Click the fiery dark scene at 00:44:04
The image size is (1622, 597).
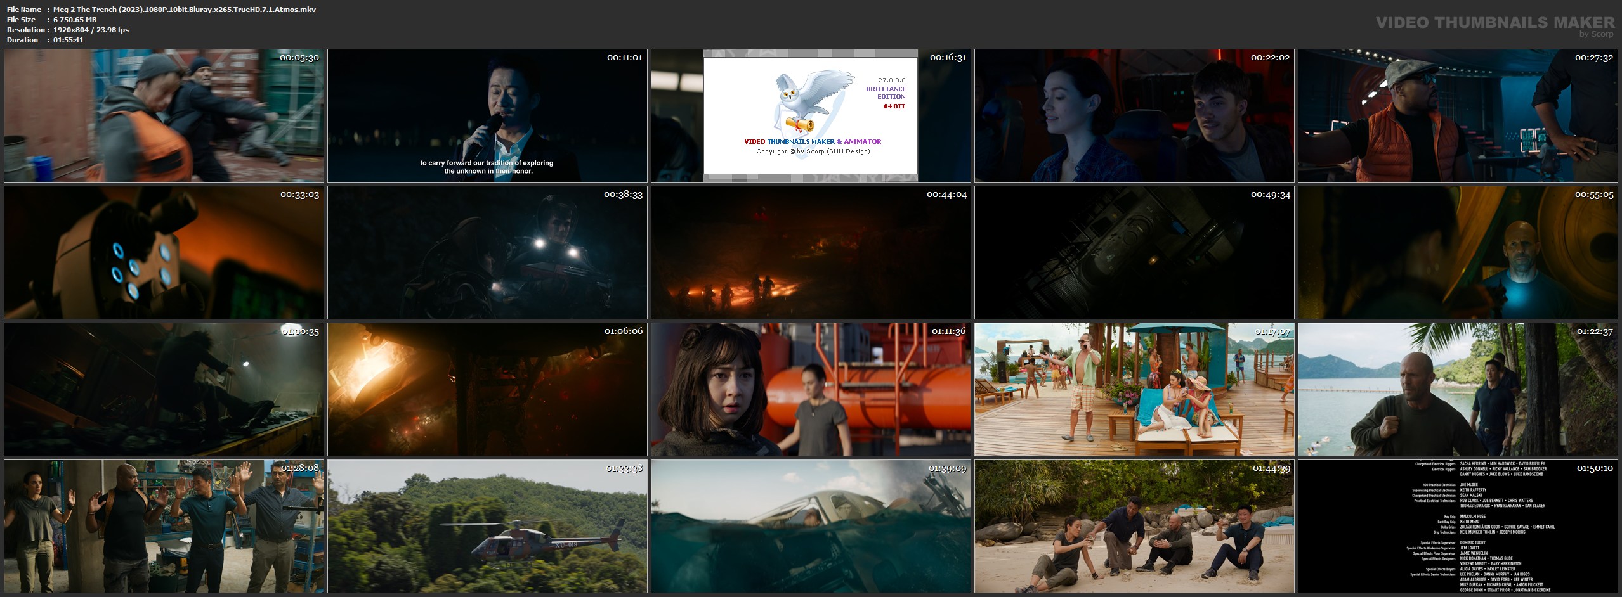tap(811, 253)
